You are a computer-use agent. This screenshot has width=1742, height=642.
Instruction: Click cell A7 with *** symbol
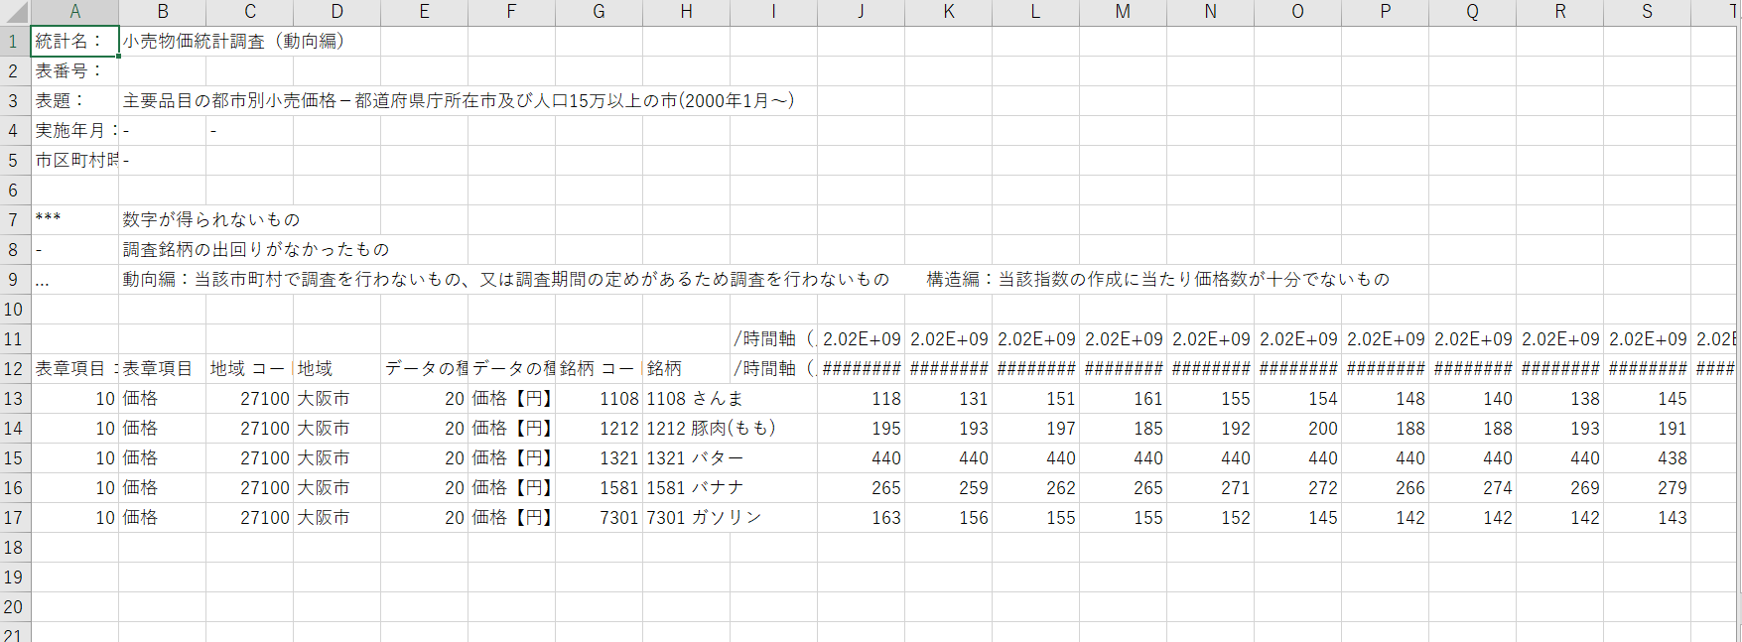(x=74, y=220)
